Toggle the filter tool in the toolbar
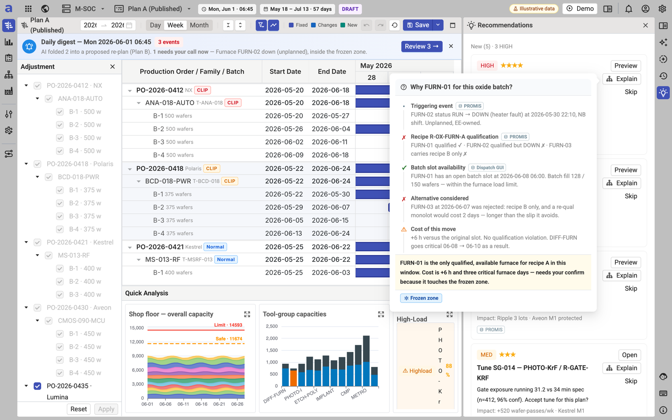Viewport: 672px width, 420px height. pyautogui.click(x=261, y=25)
